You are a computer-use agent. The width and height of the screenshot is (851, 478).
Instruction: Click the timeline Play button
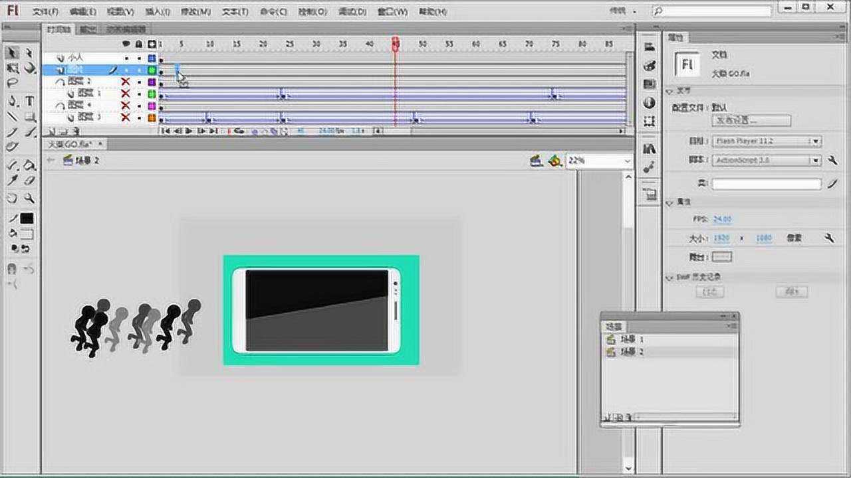click(189, 131)
